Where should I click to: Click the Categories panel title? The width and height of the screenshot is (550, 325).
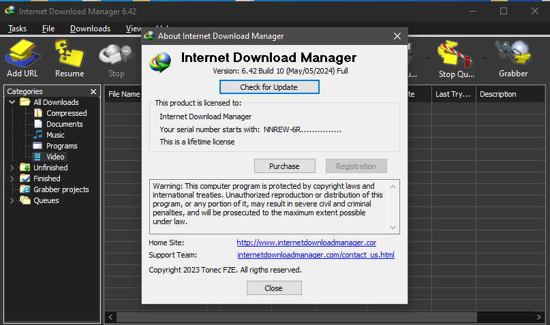click(25, 91)
